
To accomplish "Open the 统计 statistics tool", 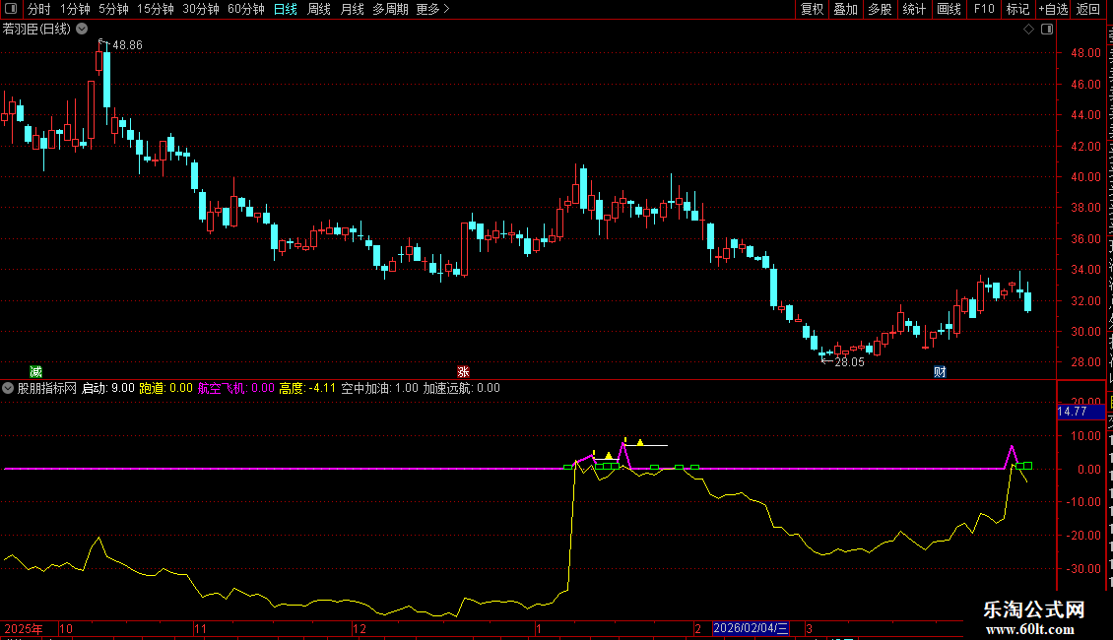I will tap(913, 9).
